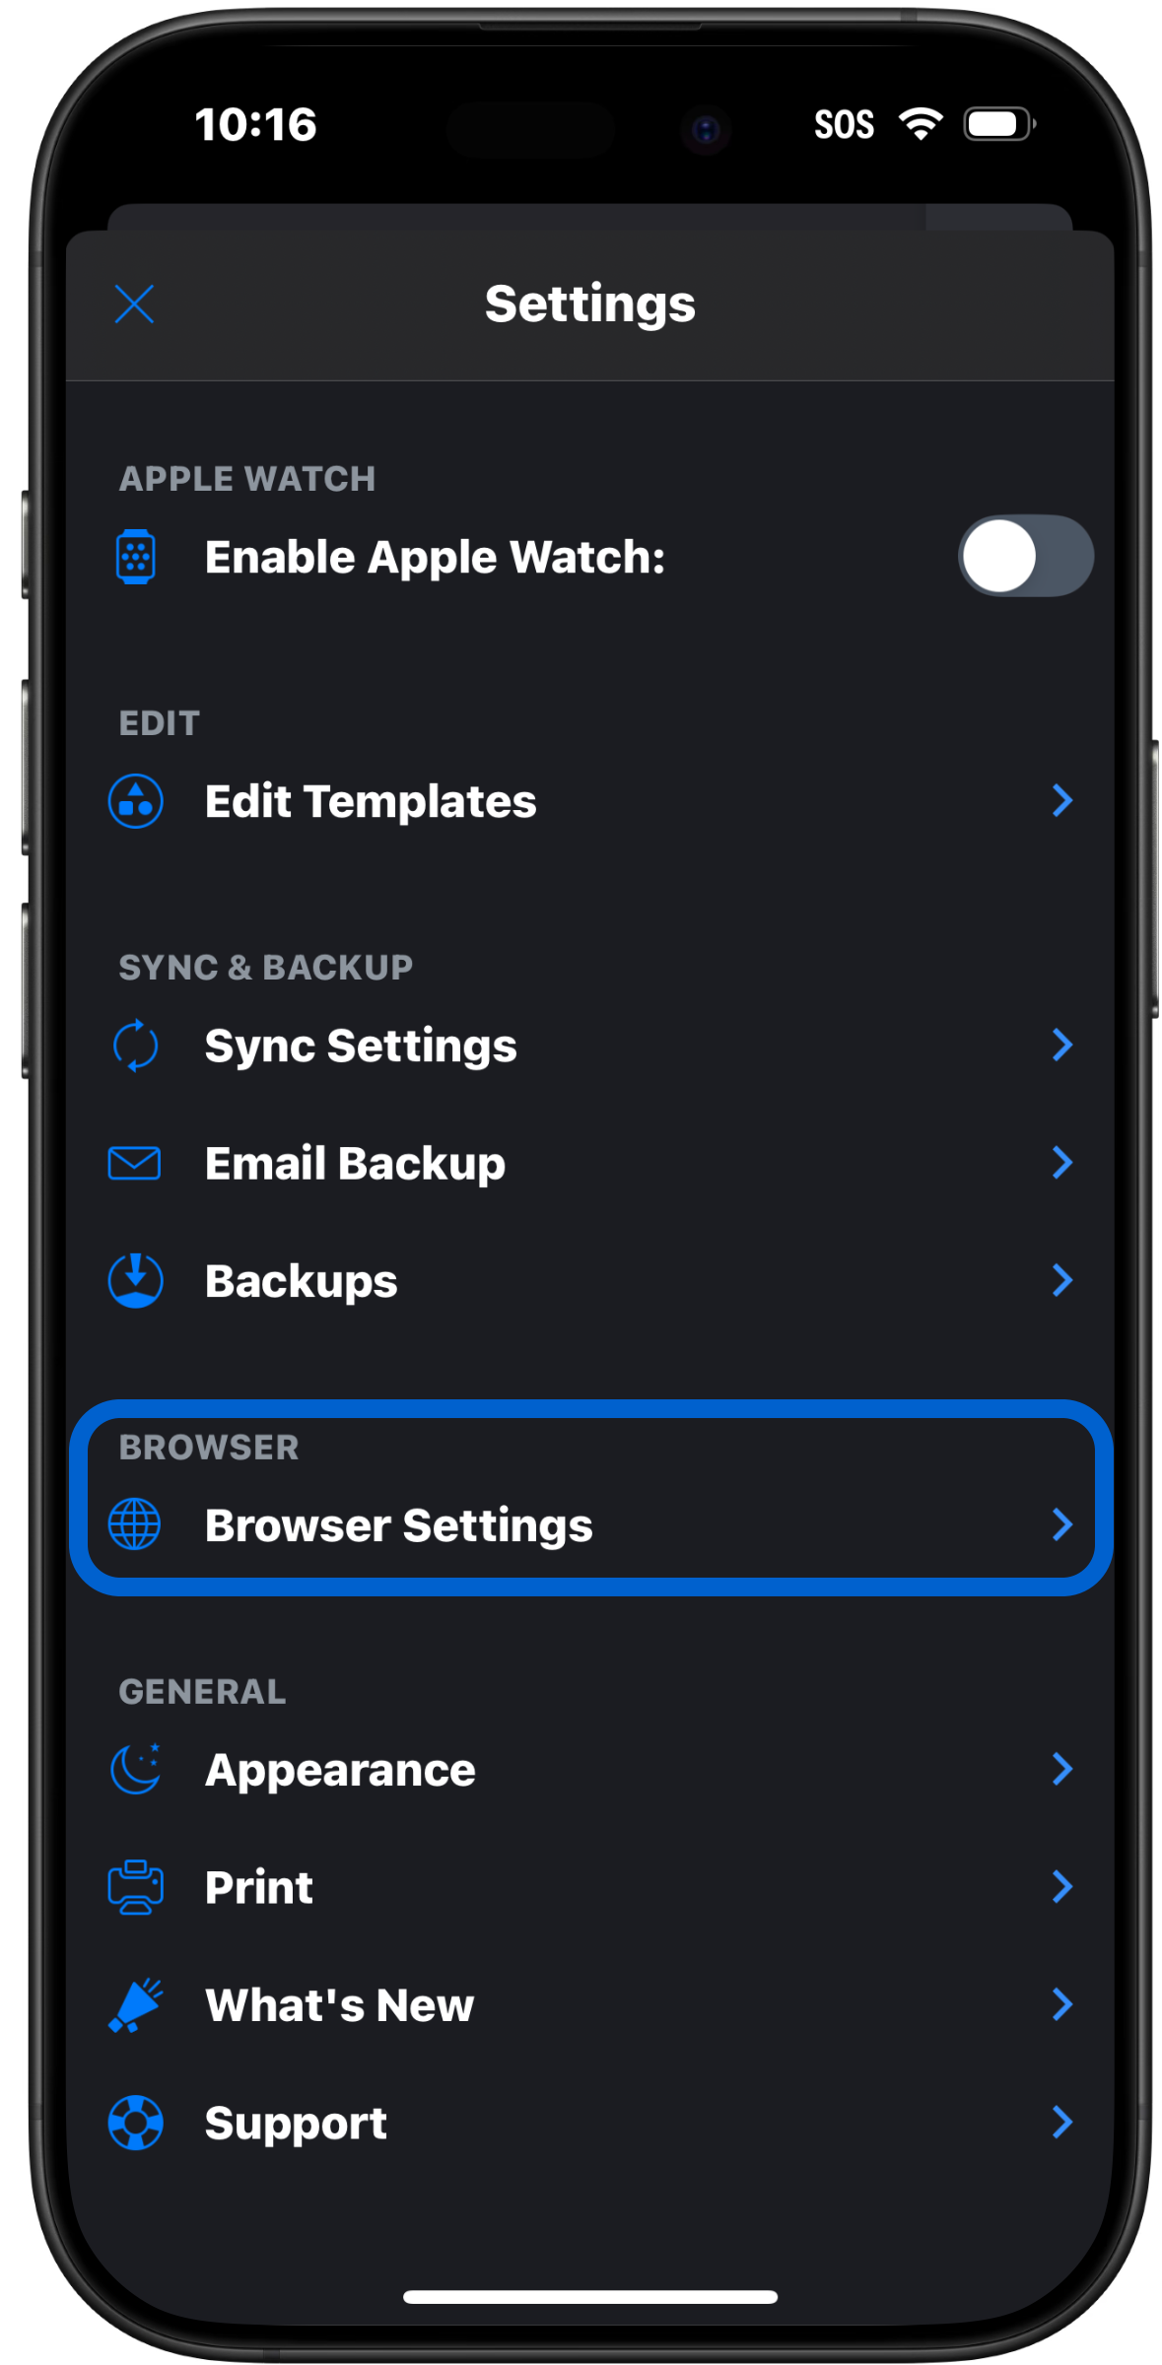This screenshot has width=1162, height=2365.
Task: Tap the Support lifebuoy icon
Action: [135, 2122]
